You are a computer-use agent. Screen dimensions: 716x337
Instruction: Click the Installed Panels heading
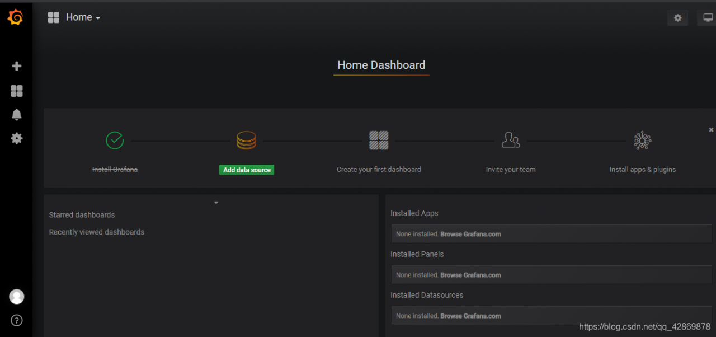pyautogui.click(x=417, y=254)
